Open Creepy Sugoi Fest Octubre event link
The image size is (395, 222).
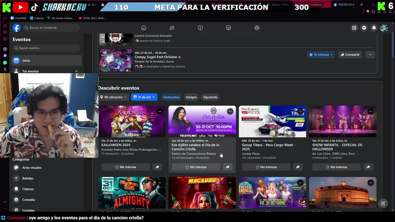(x=156, y=57)
